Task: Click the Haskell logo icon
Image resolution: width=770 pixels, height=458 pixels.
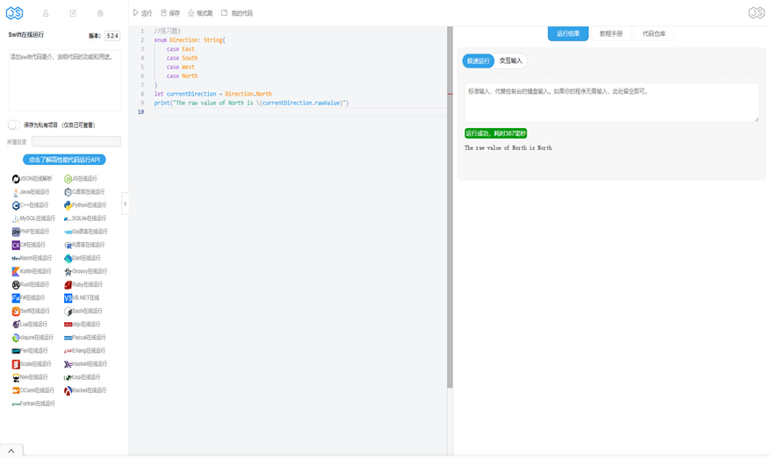Action: [68, 364]
